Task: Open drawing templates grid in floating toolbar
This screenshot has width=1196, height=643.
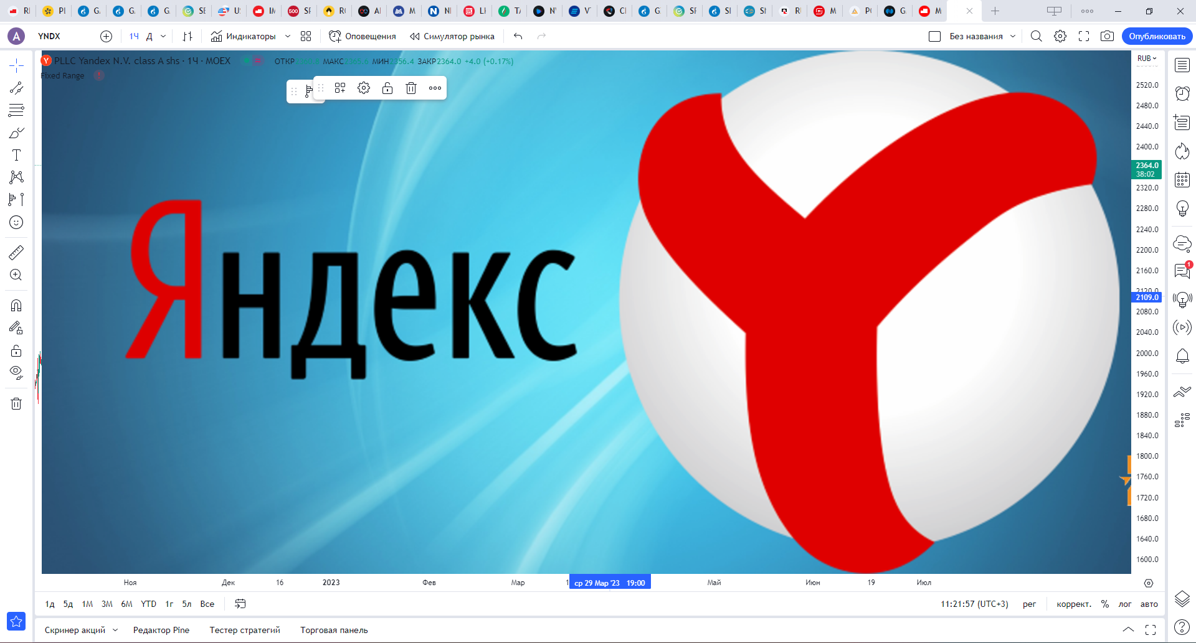Action: pyautogui.click(x=340, y=88)
